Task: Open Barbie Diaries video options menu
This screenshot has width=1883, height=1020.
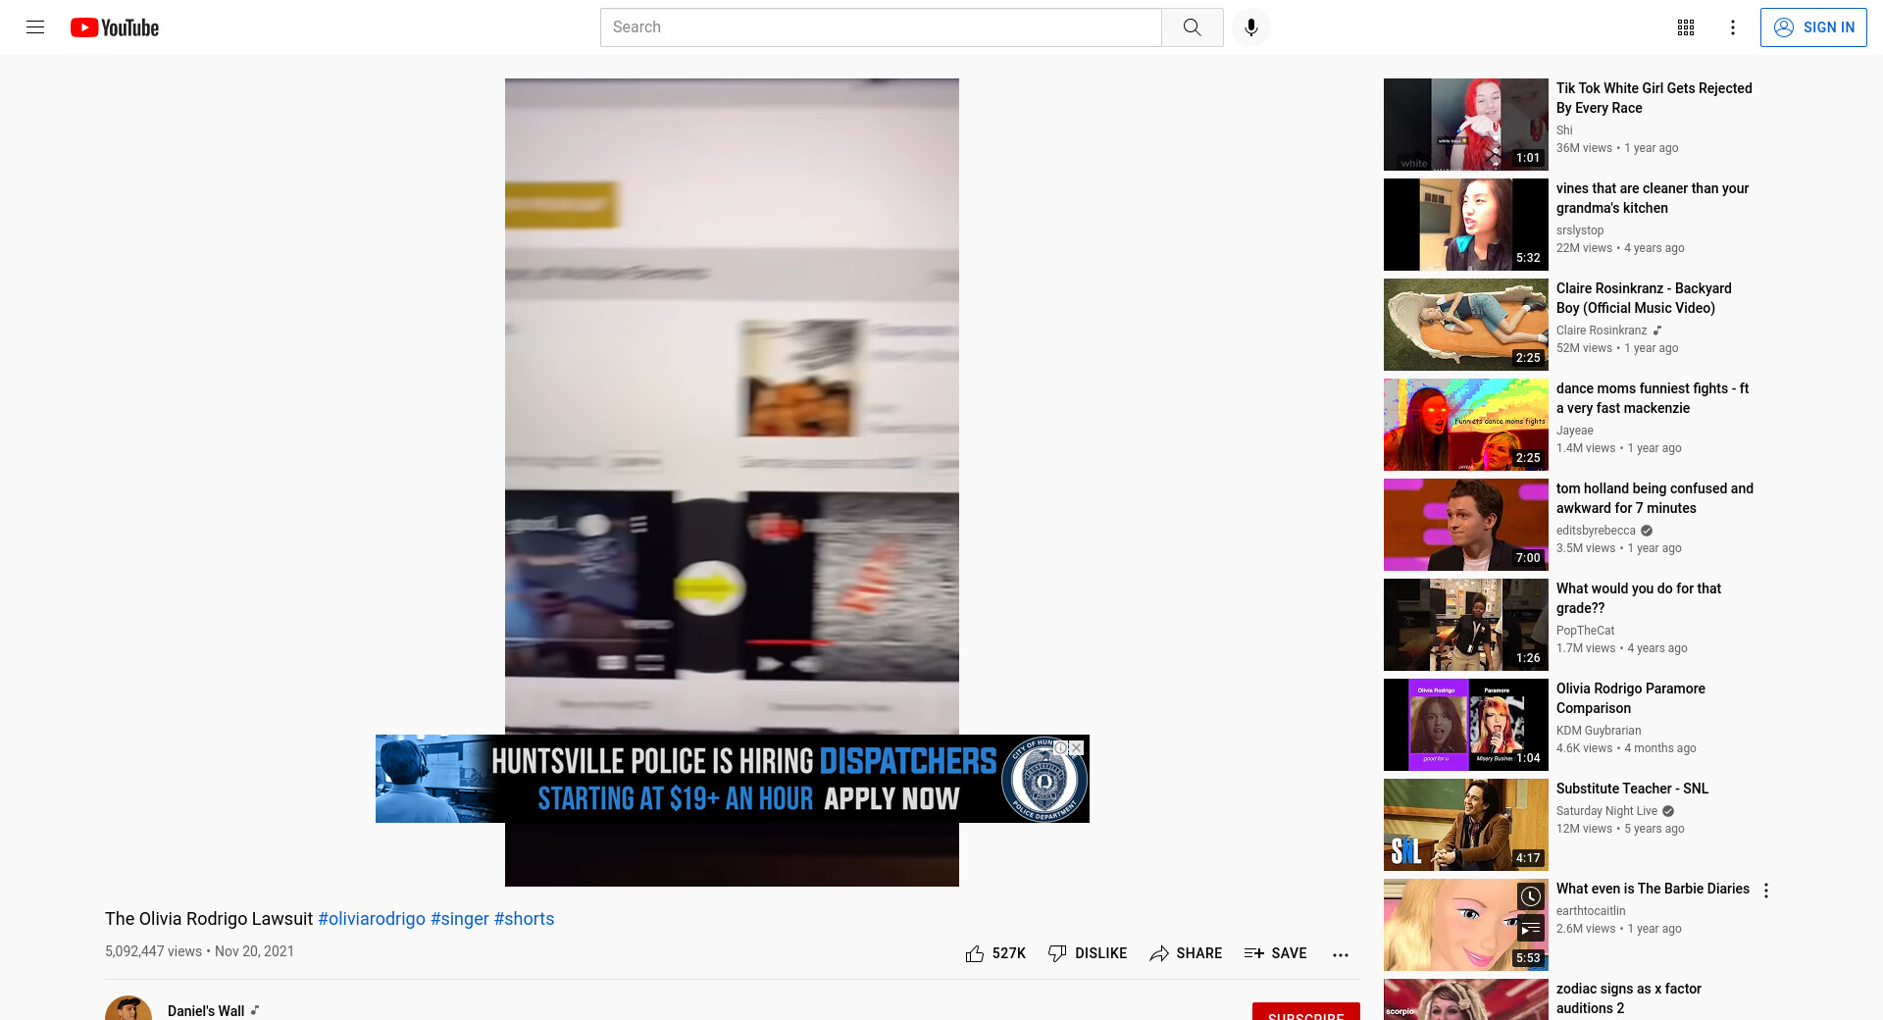Action: [x=1766, y=891]
